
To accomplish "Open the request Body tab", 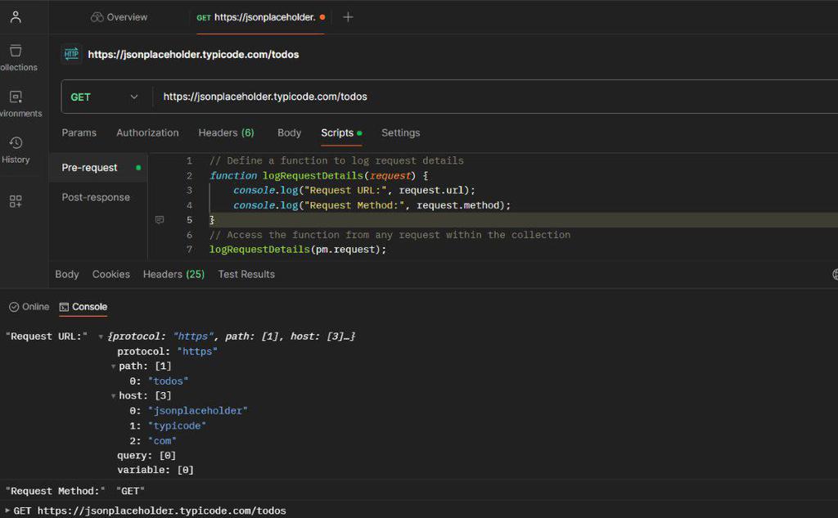I will (289, 133).
